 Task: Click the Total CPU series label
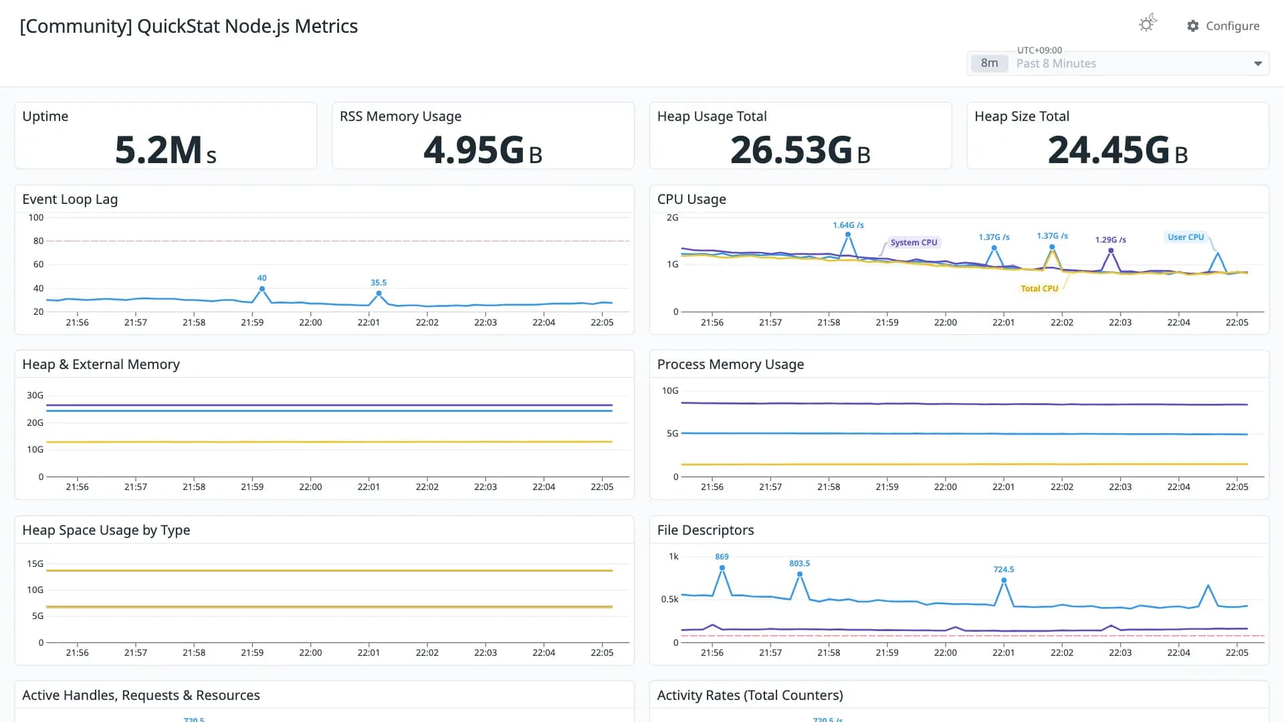coord(1039,289)
